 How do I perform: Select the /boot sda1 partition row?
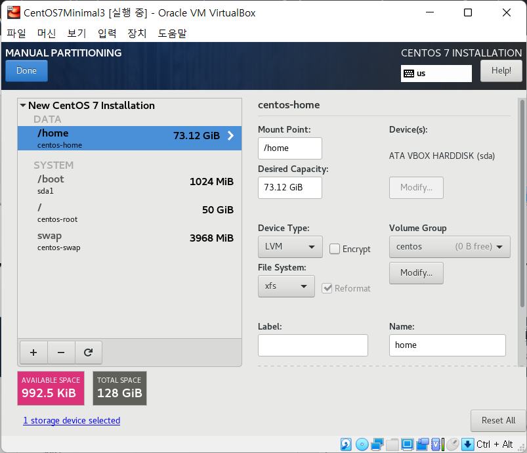[x=129, y=184]
